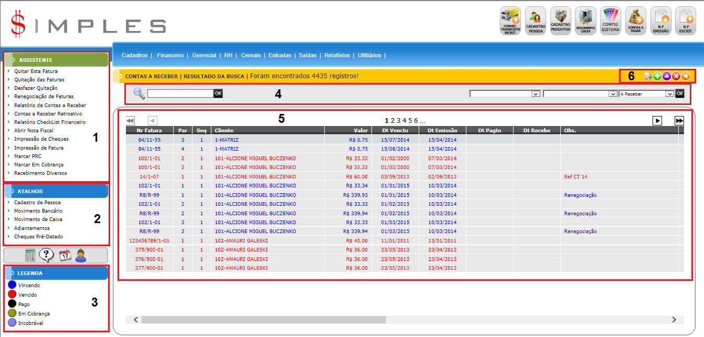Open the calendar icon in sidebar

coord(65,256)
